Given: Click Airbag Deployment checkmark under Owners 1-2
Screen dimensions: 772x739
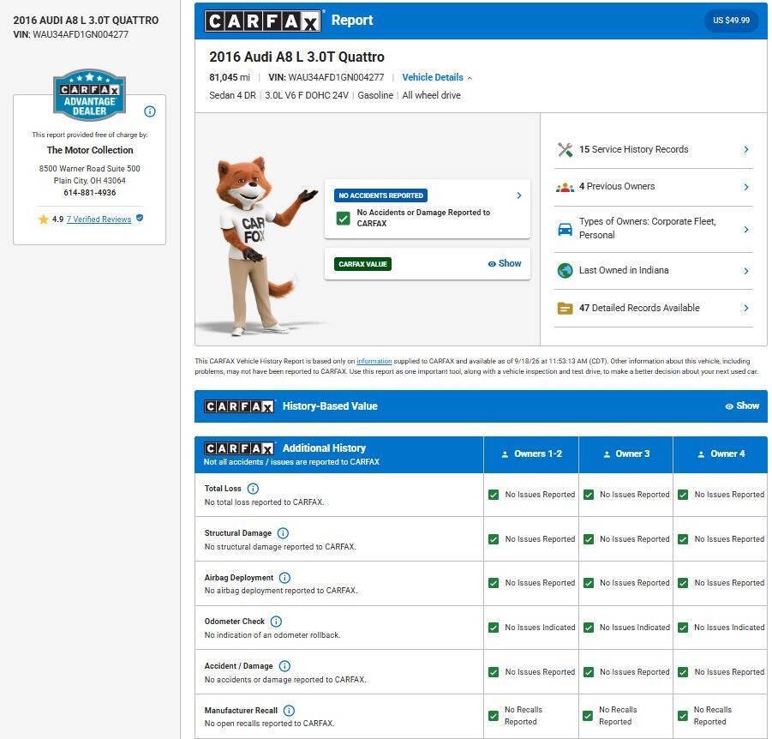Looking at the screenshot, I should tap(494, 583).
